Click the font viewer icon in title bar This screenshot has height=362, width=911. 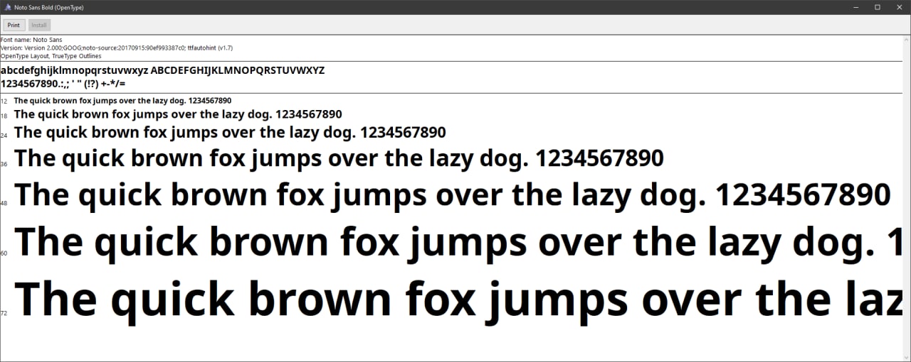point(6,6)
